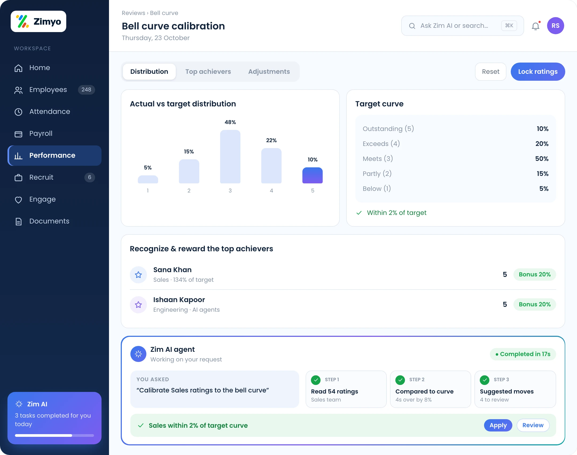The height and width of the screenshot is (455, 577).
Task: Click the Reviews breadcrumb link
Action: [134, 13]
